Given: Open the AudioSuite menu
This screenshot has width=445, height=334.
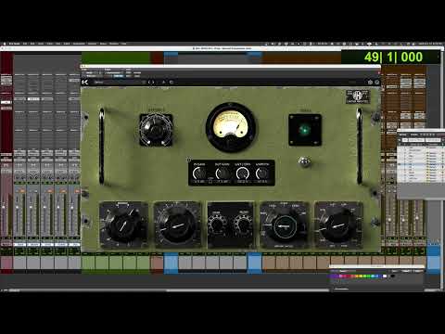Looking at the screenshot, I should click(79, 44).
